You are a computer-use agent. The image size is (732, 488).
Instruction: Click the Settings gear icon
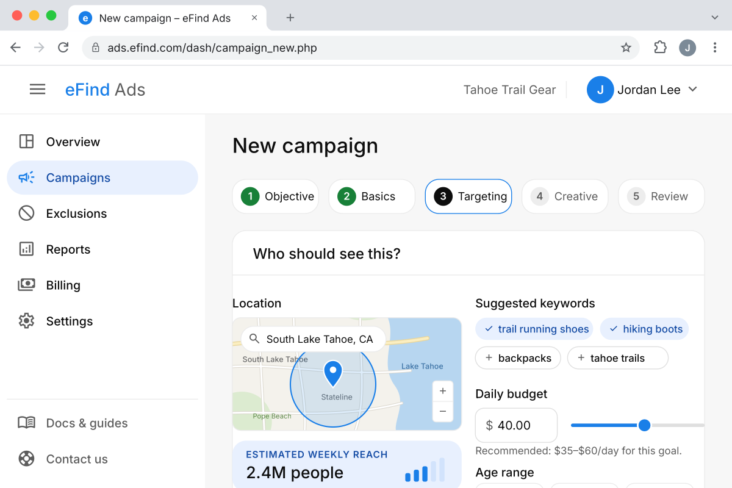tap(26, 321)
